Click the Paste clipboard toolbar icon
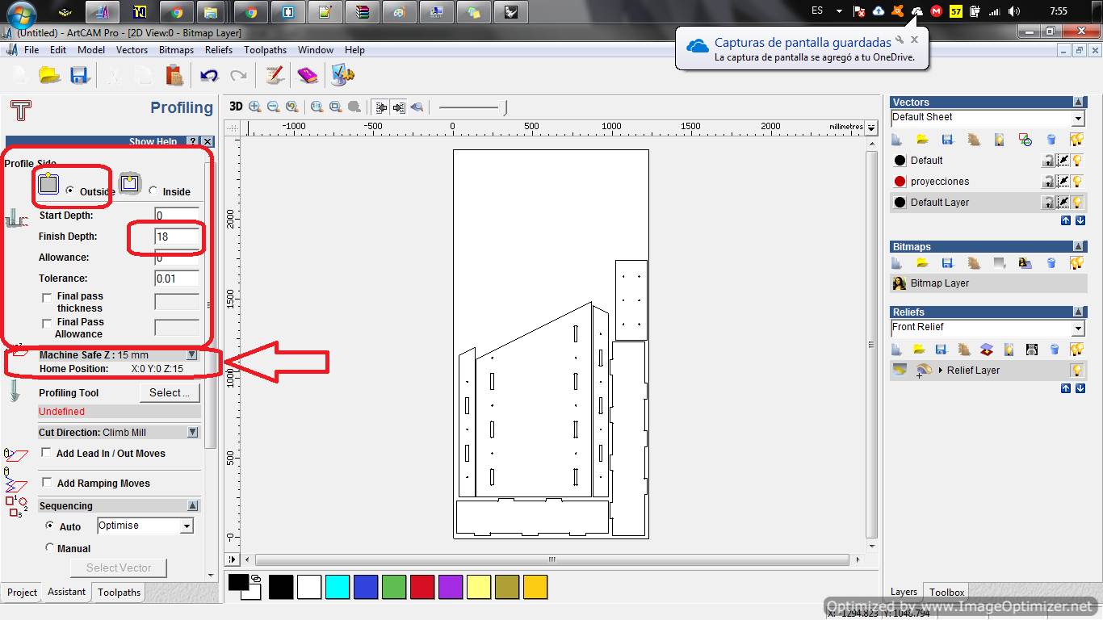The height and width of the screenshot is (620, 1103). coord(174,76)
